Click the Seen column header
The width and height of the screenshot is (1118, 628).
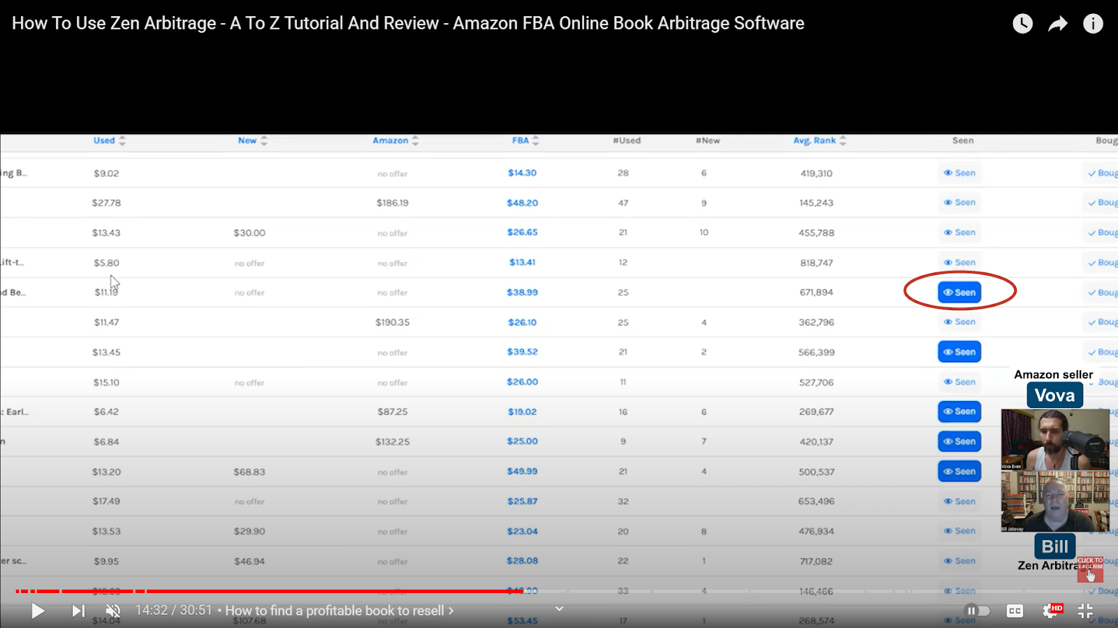click(x=963, y=140)
